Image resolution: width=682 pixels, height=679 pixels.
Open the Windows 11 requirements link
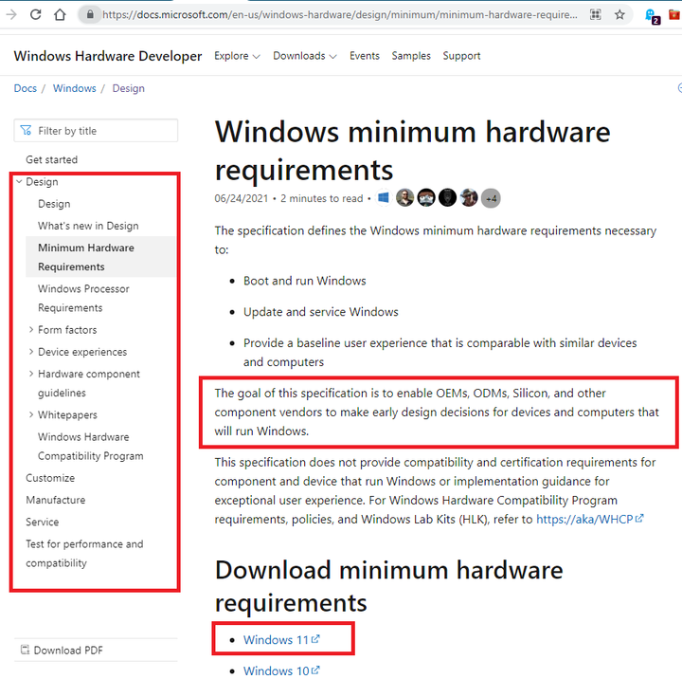pos(276,639)
